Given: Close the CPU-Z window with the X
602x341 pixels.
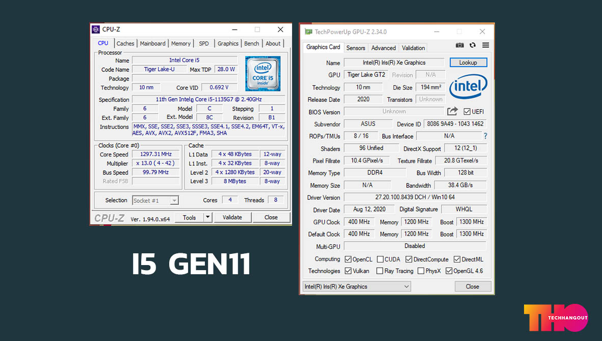Looking at the screenshot, I should click(281, 30).
